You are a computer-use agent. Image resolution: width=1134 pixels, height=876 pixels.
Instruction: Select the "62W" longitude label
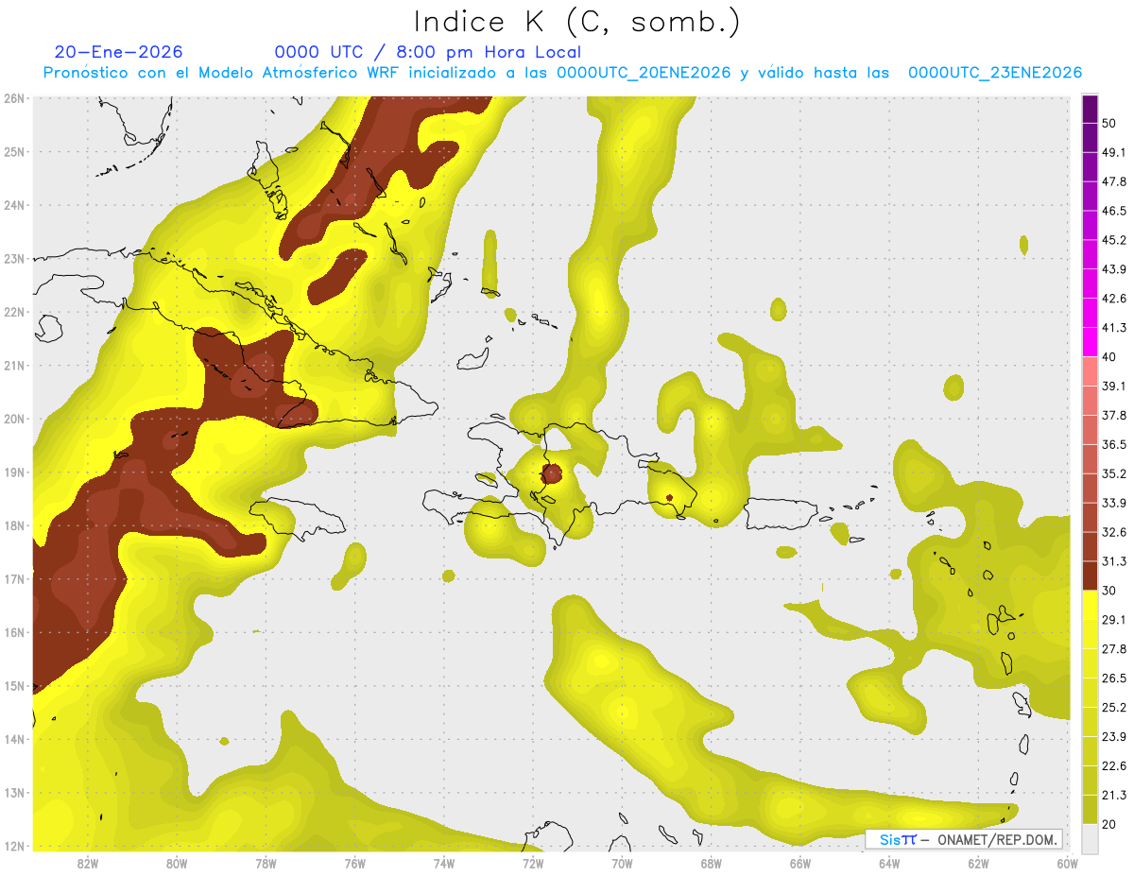978,864
